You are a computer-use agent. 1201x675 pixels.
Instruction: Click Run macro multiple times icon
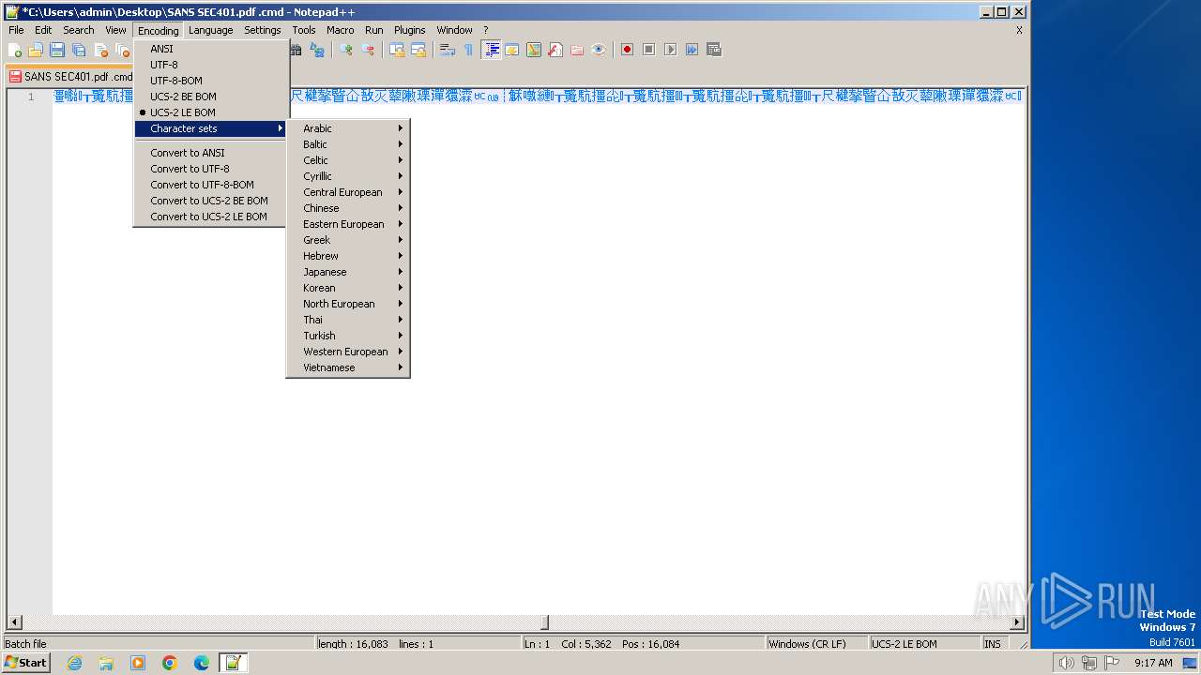tap(692, 50)
